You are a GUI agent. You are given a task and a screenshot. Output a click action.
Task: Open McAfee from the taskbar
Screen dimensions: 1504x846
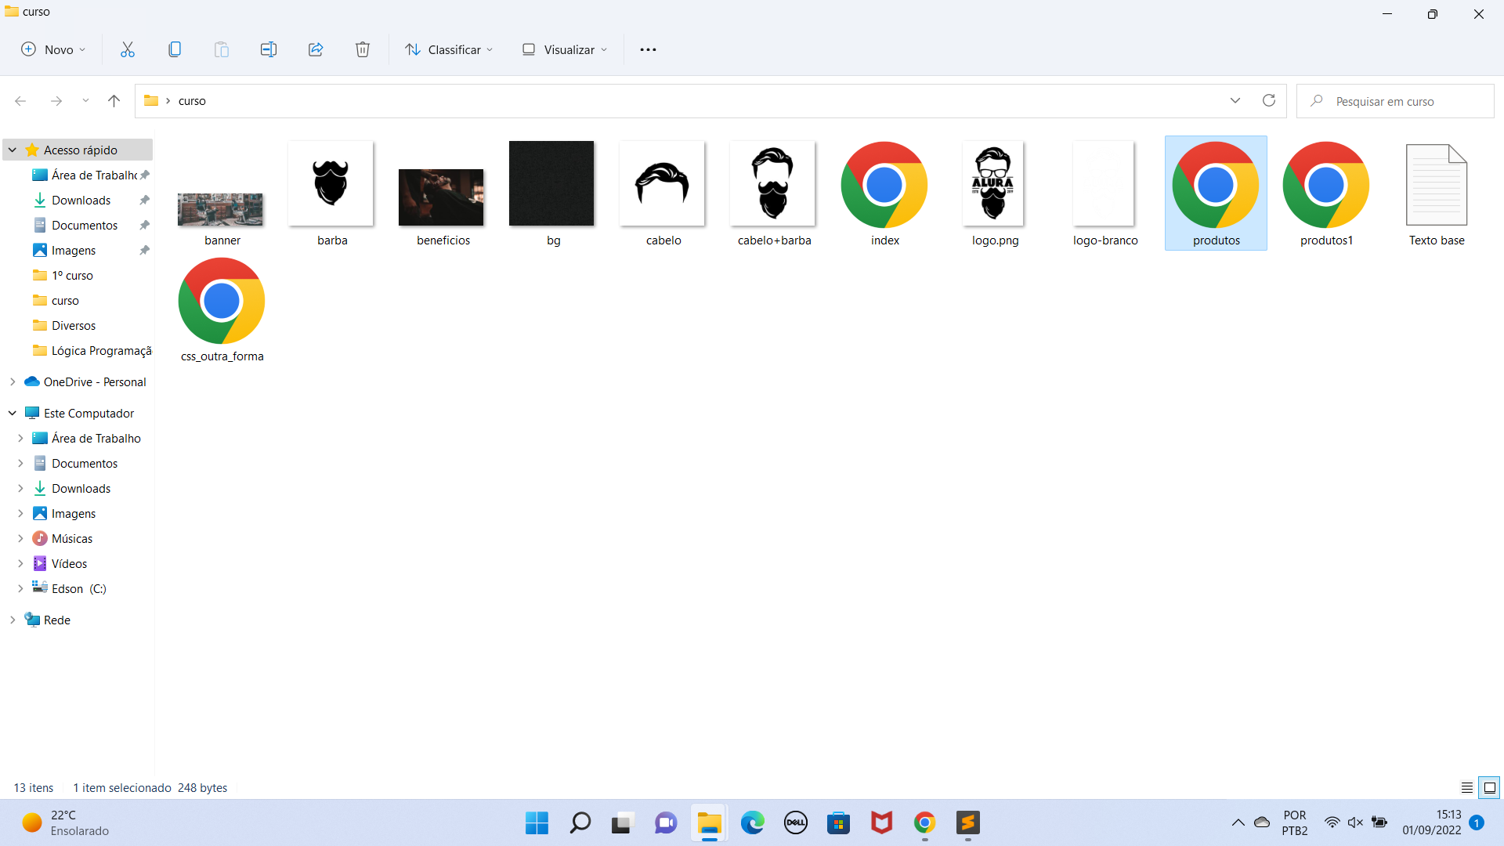point(881,822)
